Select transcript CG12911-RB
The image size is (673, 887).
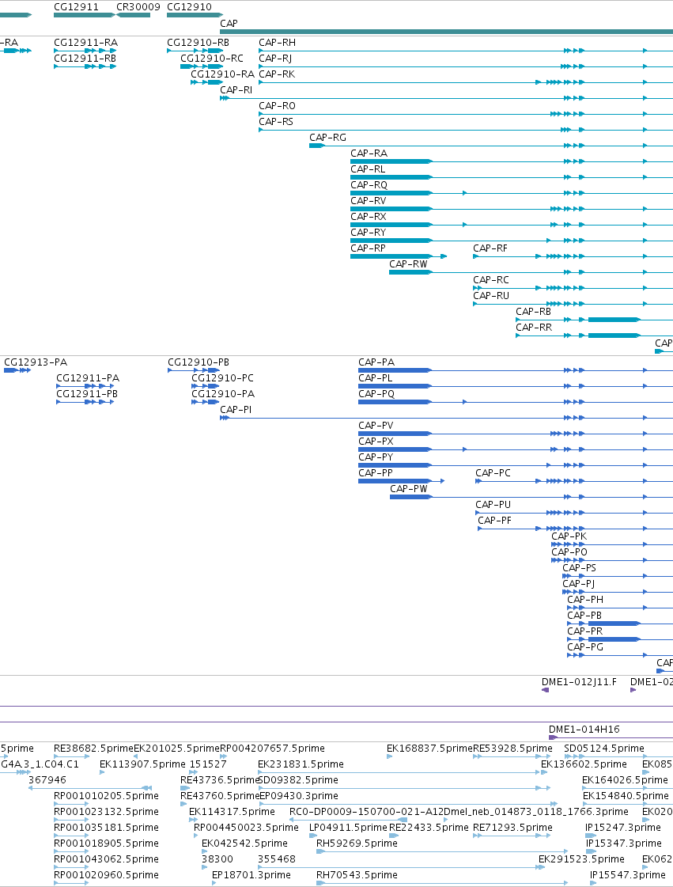(x=85, y=66)
